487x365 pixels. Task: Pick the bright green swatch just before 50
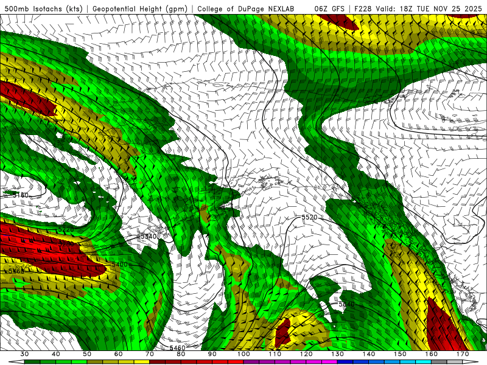[x=79, y=362]
